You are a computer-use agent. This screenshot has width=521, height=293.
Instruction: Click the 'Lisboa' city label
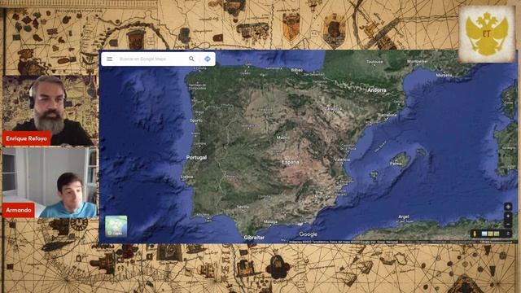[x=186, y=177]
